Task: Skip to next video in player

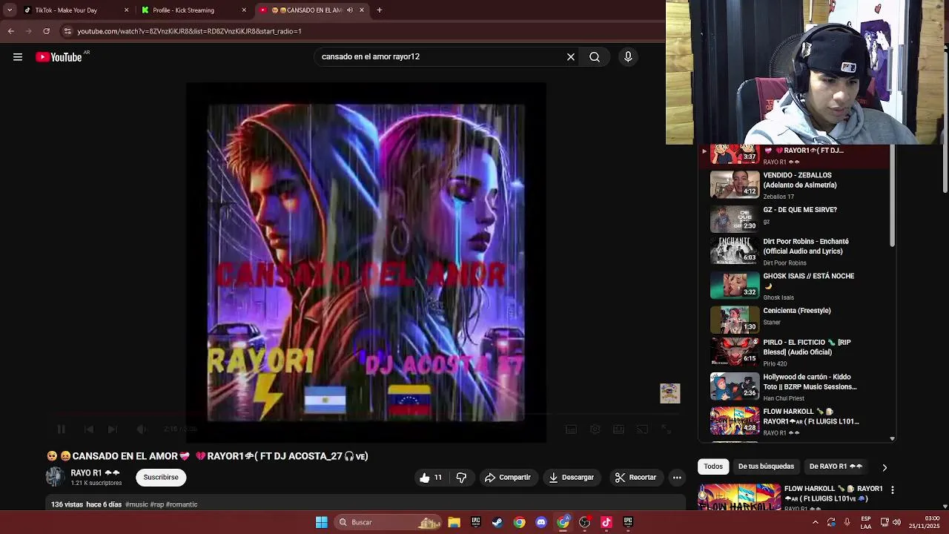Action: click(113, 429)
